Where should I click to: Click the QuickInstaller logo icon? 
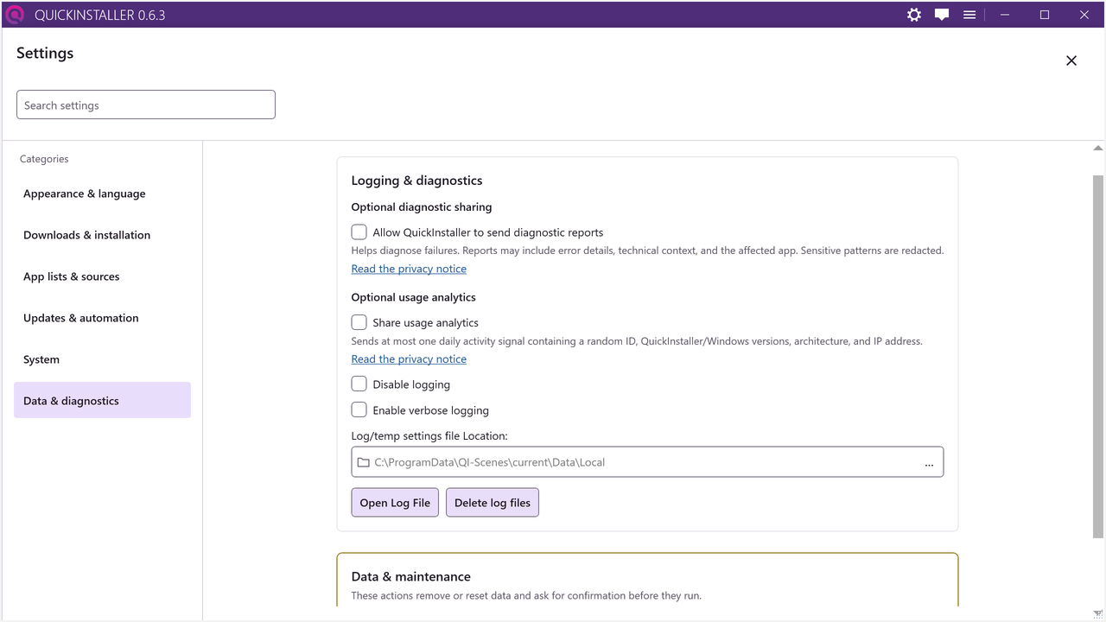pyautogui.click(x=15, y=15)
